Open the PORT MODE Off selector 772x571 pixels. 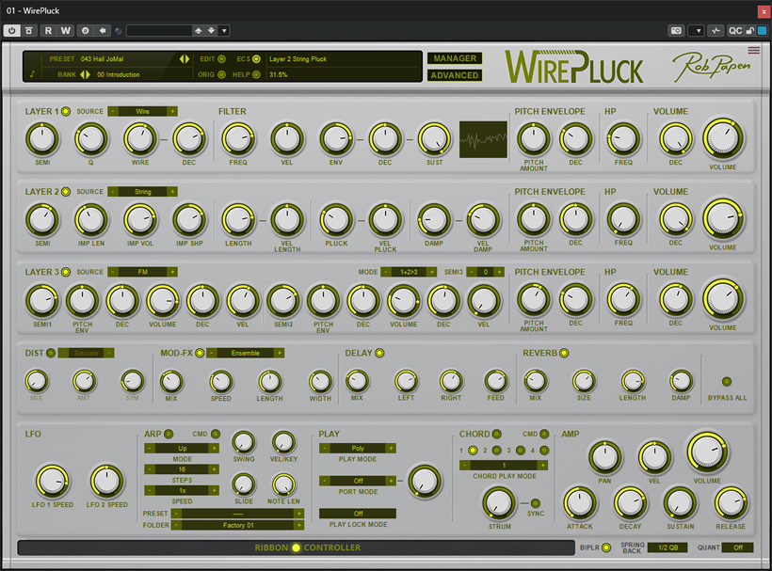pyautogui.click(x=358, y=481)
